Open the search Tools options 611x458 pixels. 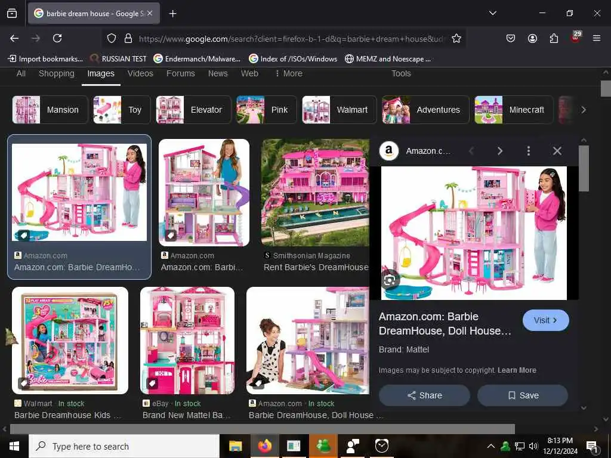[401, 73]
